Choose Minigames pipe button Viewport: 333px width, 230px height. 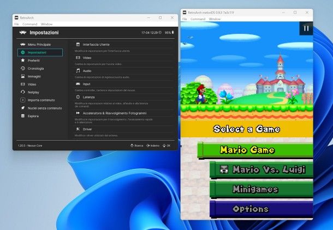point(261,189)
